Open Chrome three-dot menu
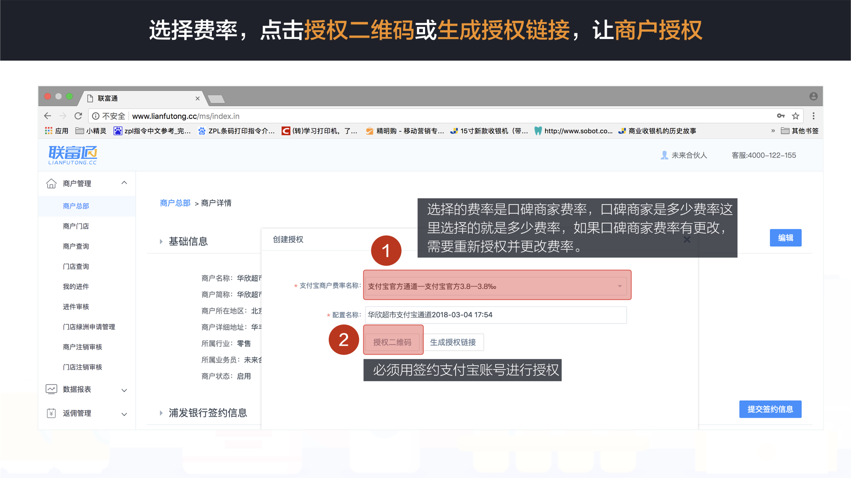Image resolution: width=851 pixels, height=478 pixels. [x=813, y=116]
